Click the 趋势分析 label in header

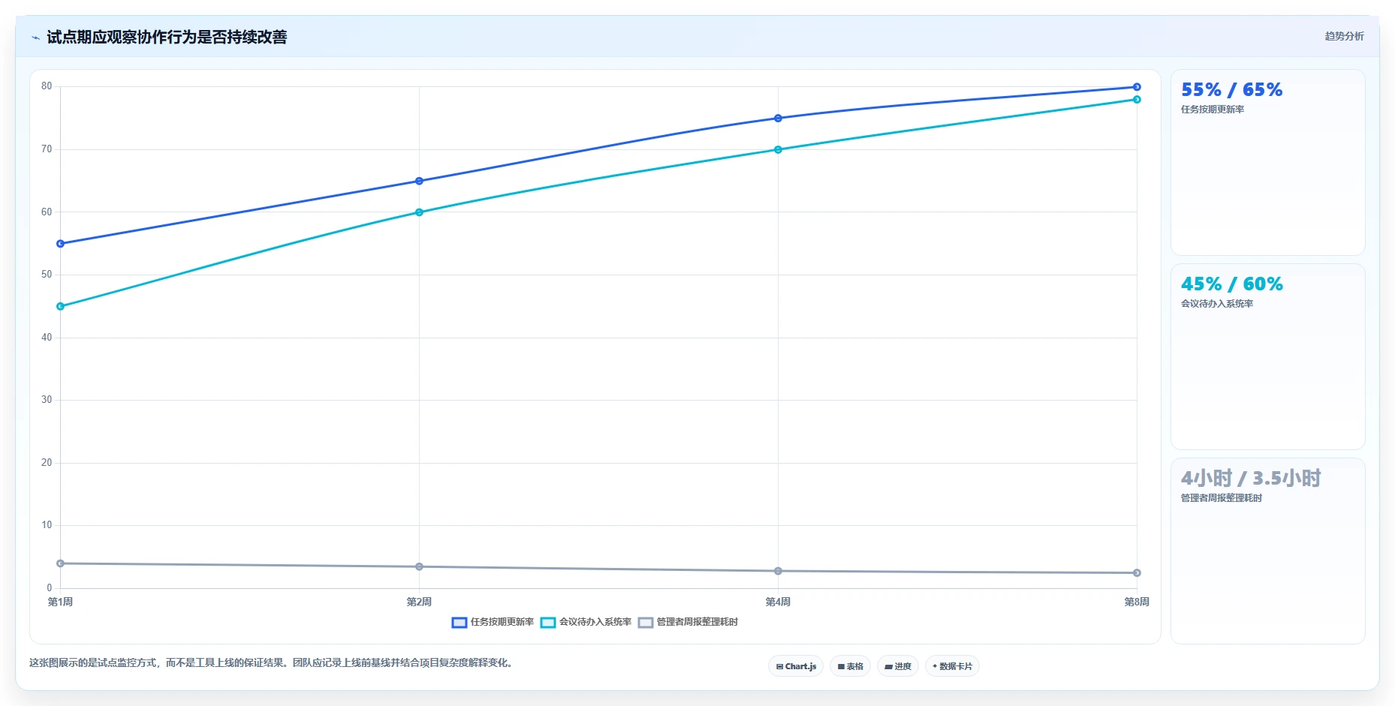pos(1344,36)
